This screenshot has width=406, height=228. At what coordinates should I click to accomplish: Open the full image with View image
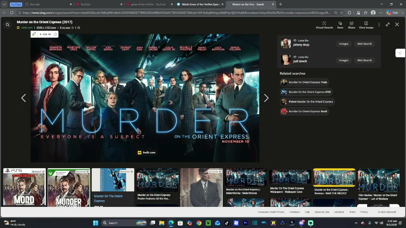(x=366, y=25)
